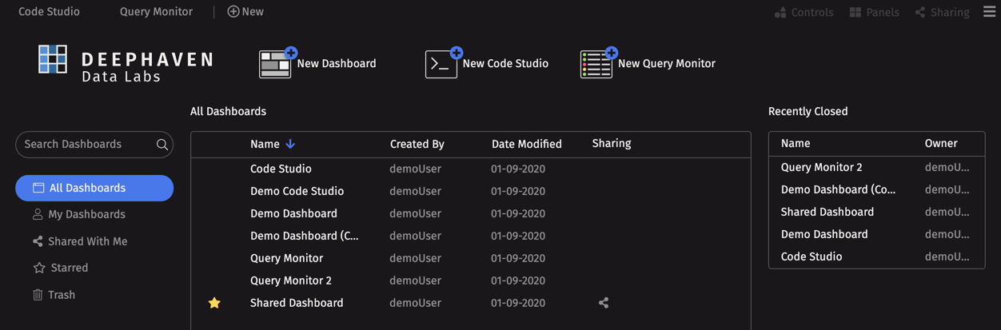Click the Sharing label in top bar
Screen dimensions: 1001x330
pyautogui.click(x=950, y=12)
